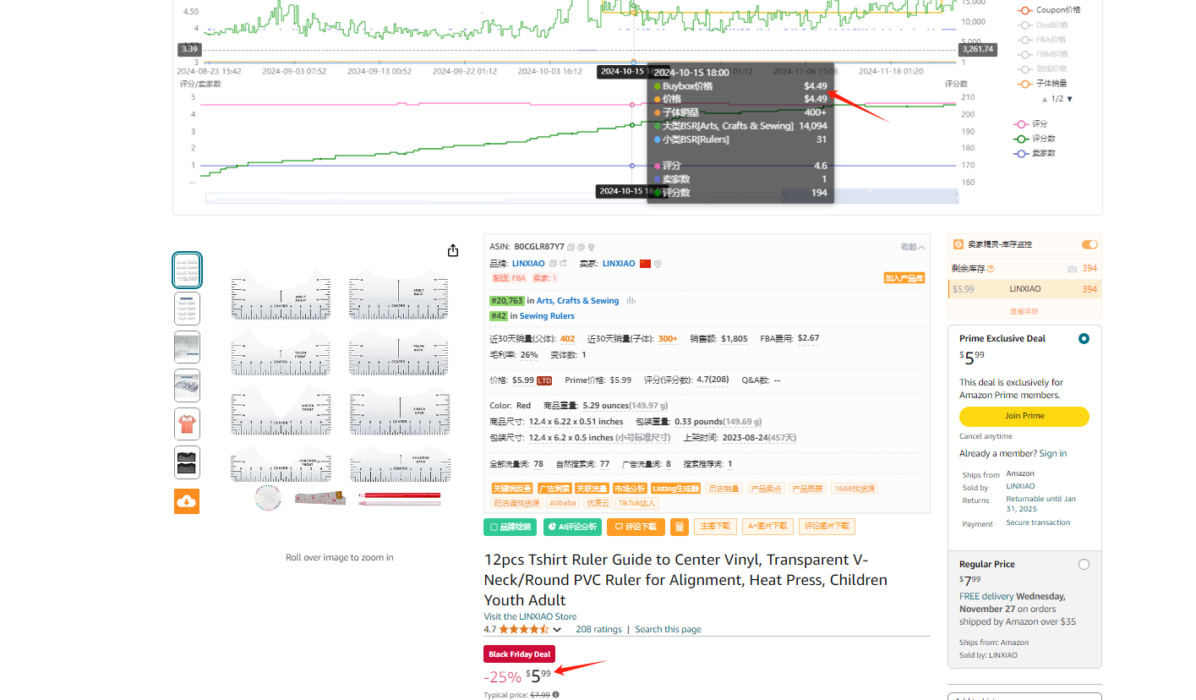1196x700 pixels.
Task: Click the calculator icon button
Action: click(680, 527)
